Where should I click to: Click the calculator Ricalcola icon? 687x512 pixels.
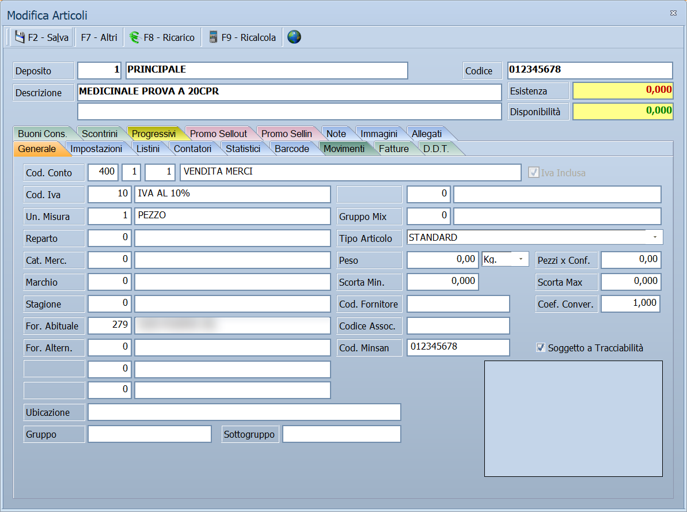point(213,37)
